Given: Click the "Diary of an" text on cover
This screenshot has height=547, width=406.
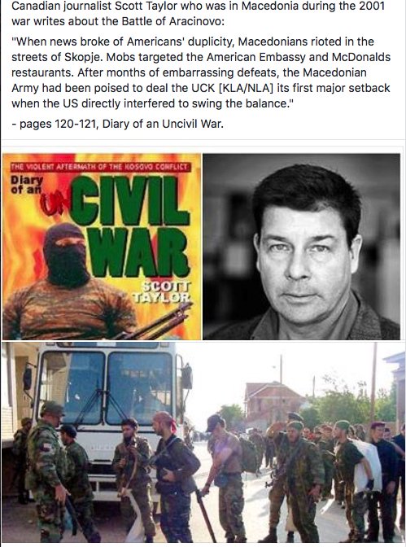Looking at the screenshot, I should coord(27,185).
